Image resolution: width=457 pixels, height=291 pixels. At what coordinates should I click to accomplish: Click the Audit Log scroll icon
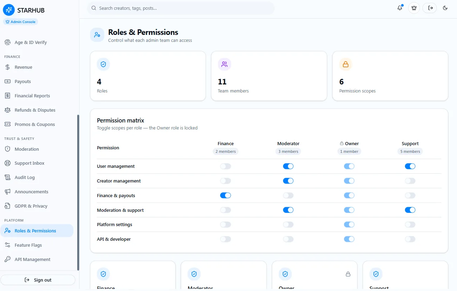[7, 177]
